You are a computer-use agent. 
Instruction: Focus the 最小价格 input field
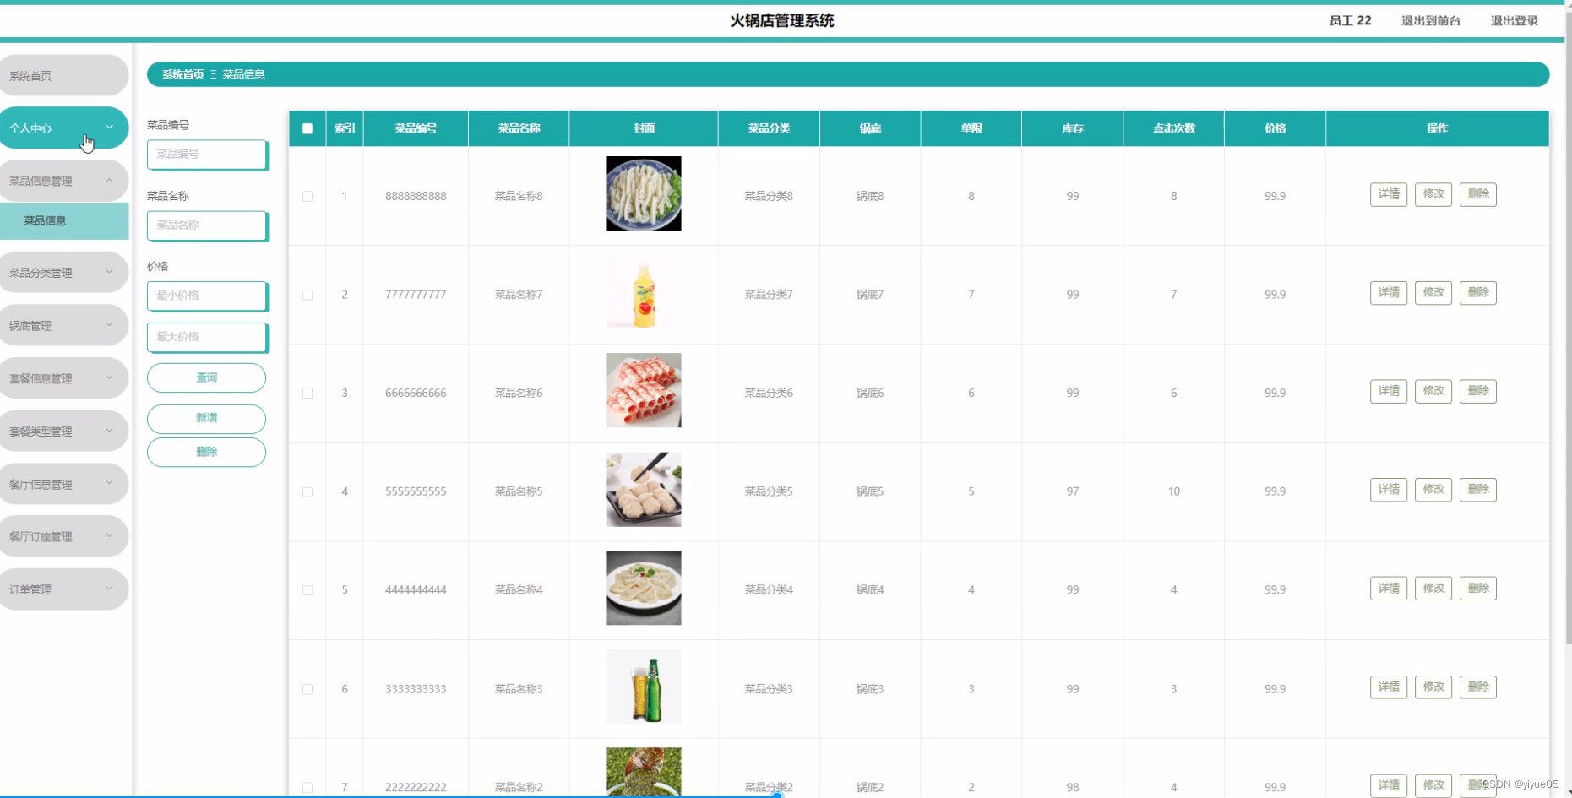[208, 296]
